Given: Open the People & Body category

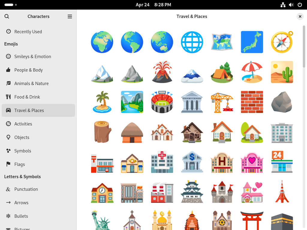Looking at the screenshot, I should pyautogui.click(x=38, y=70).
